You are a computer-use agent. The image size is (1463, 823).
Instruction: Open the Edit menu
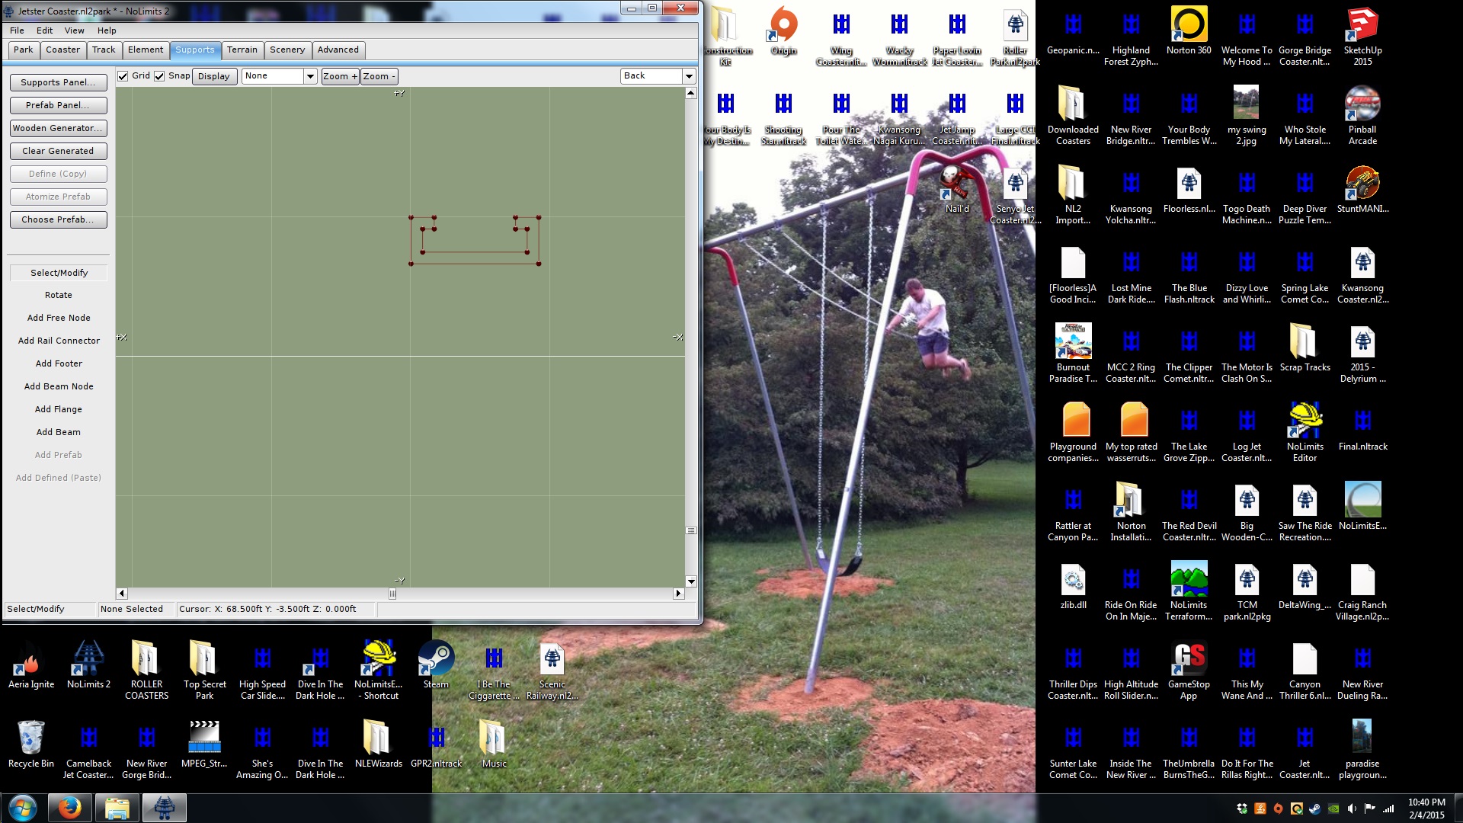[44, 30]
